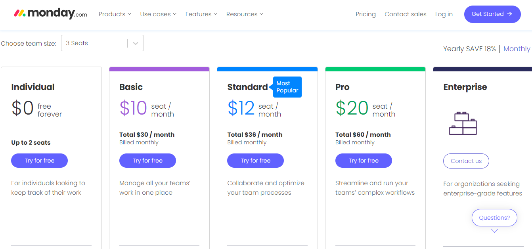Click the chevron below the Questions bubble
This screenshot has width=532, height=249.
(494, 231)
